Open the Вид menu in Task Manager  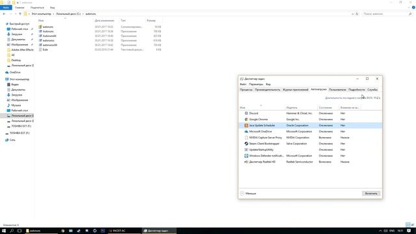268,84
